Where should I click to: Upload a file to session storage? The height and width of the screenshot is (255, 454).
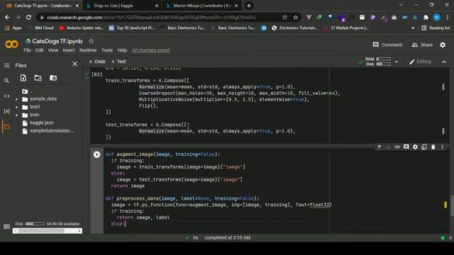(23, 78)
